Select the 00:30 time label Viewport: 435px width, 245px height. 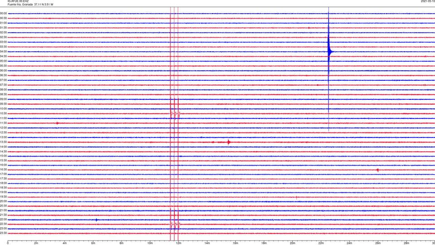tap(4, 18)
